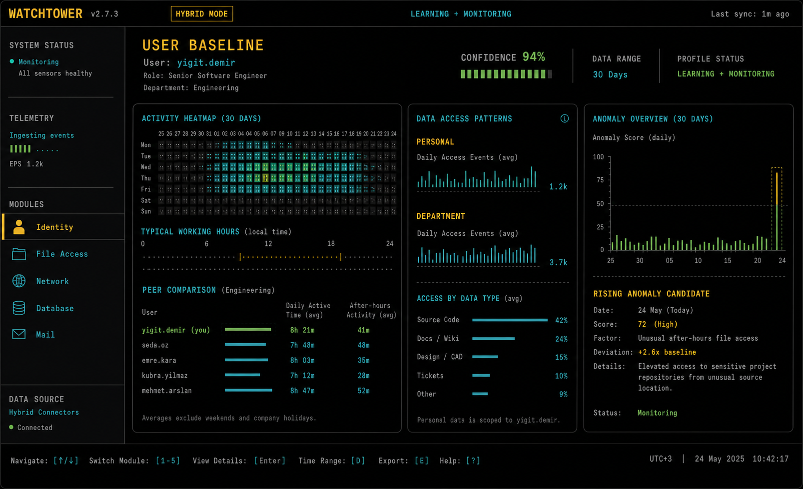
Task: Click the Export [E] shortcut
Action: coord(403,461)
